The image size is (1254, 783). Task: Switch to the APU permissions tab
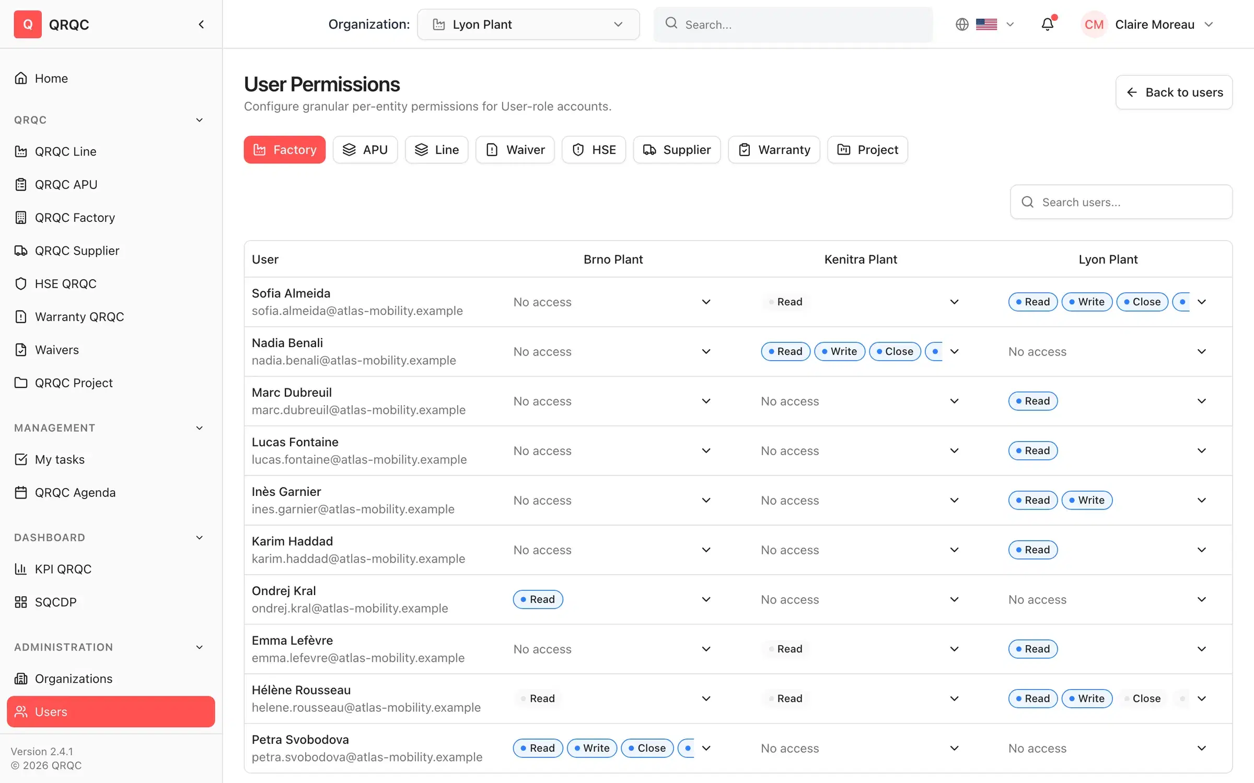pyautogui.click(x=365, y=150)
